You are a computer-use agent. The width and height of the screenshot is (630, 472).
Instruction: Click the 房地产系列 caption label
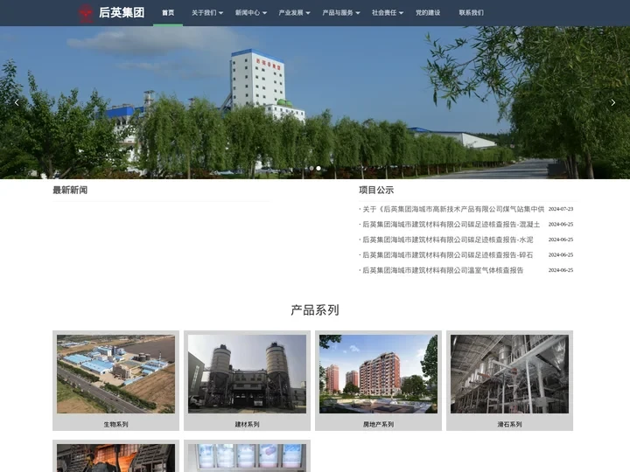tap(379, 424)
